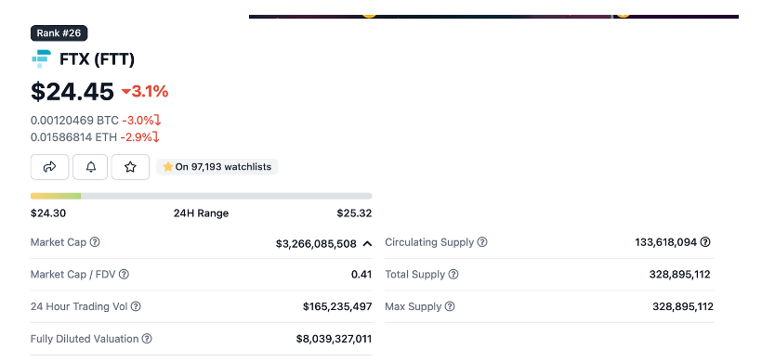Click the -3.1% price change
Viewport: 775px width, 362px height.
[145, 91]
